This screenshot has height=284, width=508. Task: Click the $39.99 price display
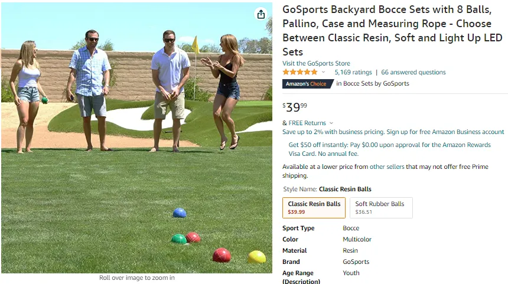click(x=295, y=107)
